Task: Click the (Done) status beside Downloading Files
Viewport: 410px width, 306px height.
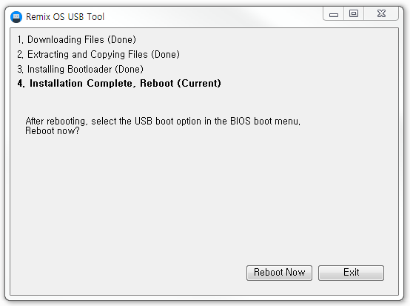Action: point(121,40)
